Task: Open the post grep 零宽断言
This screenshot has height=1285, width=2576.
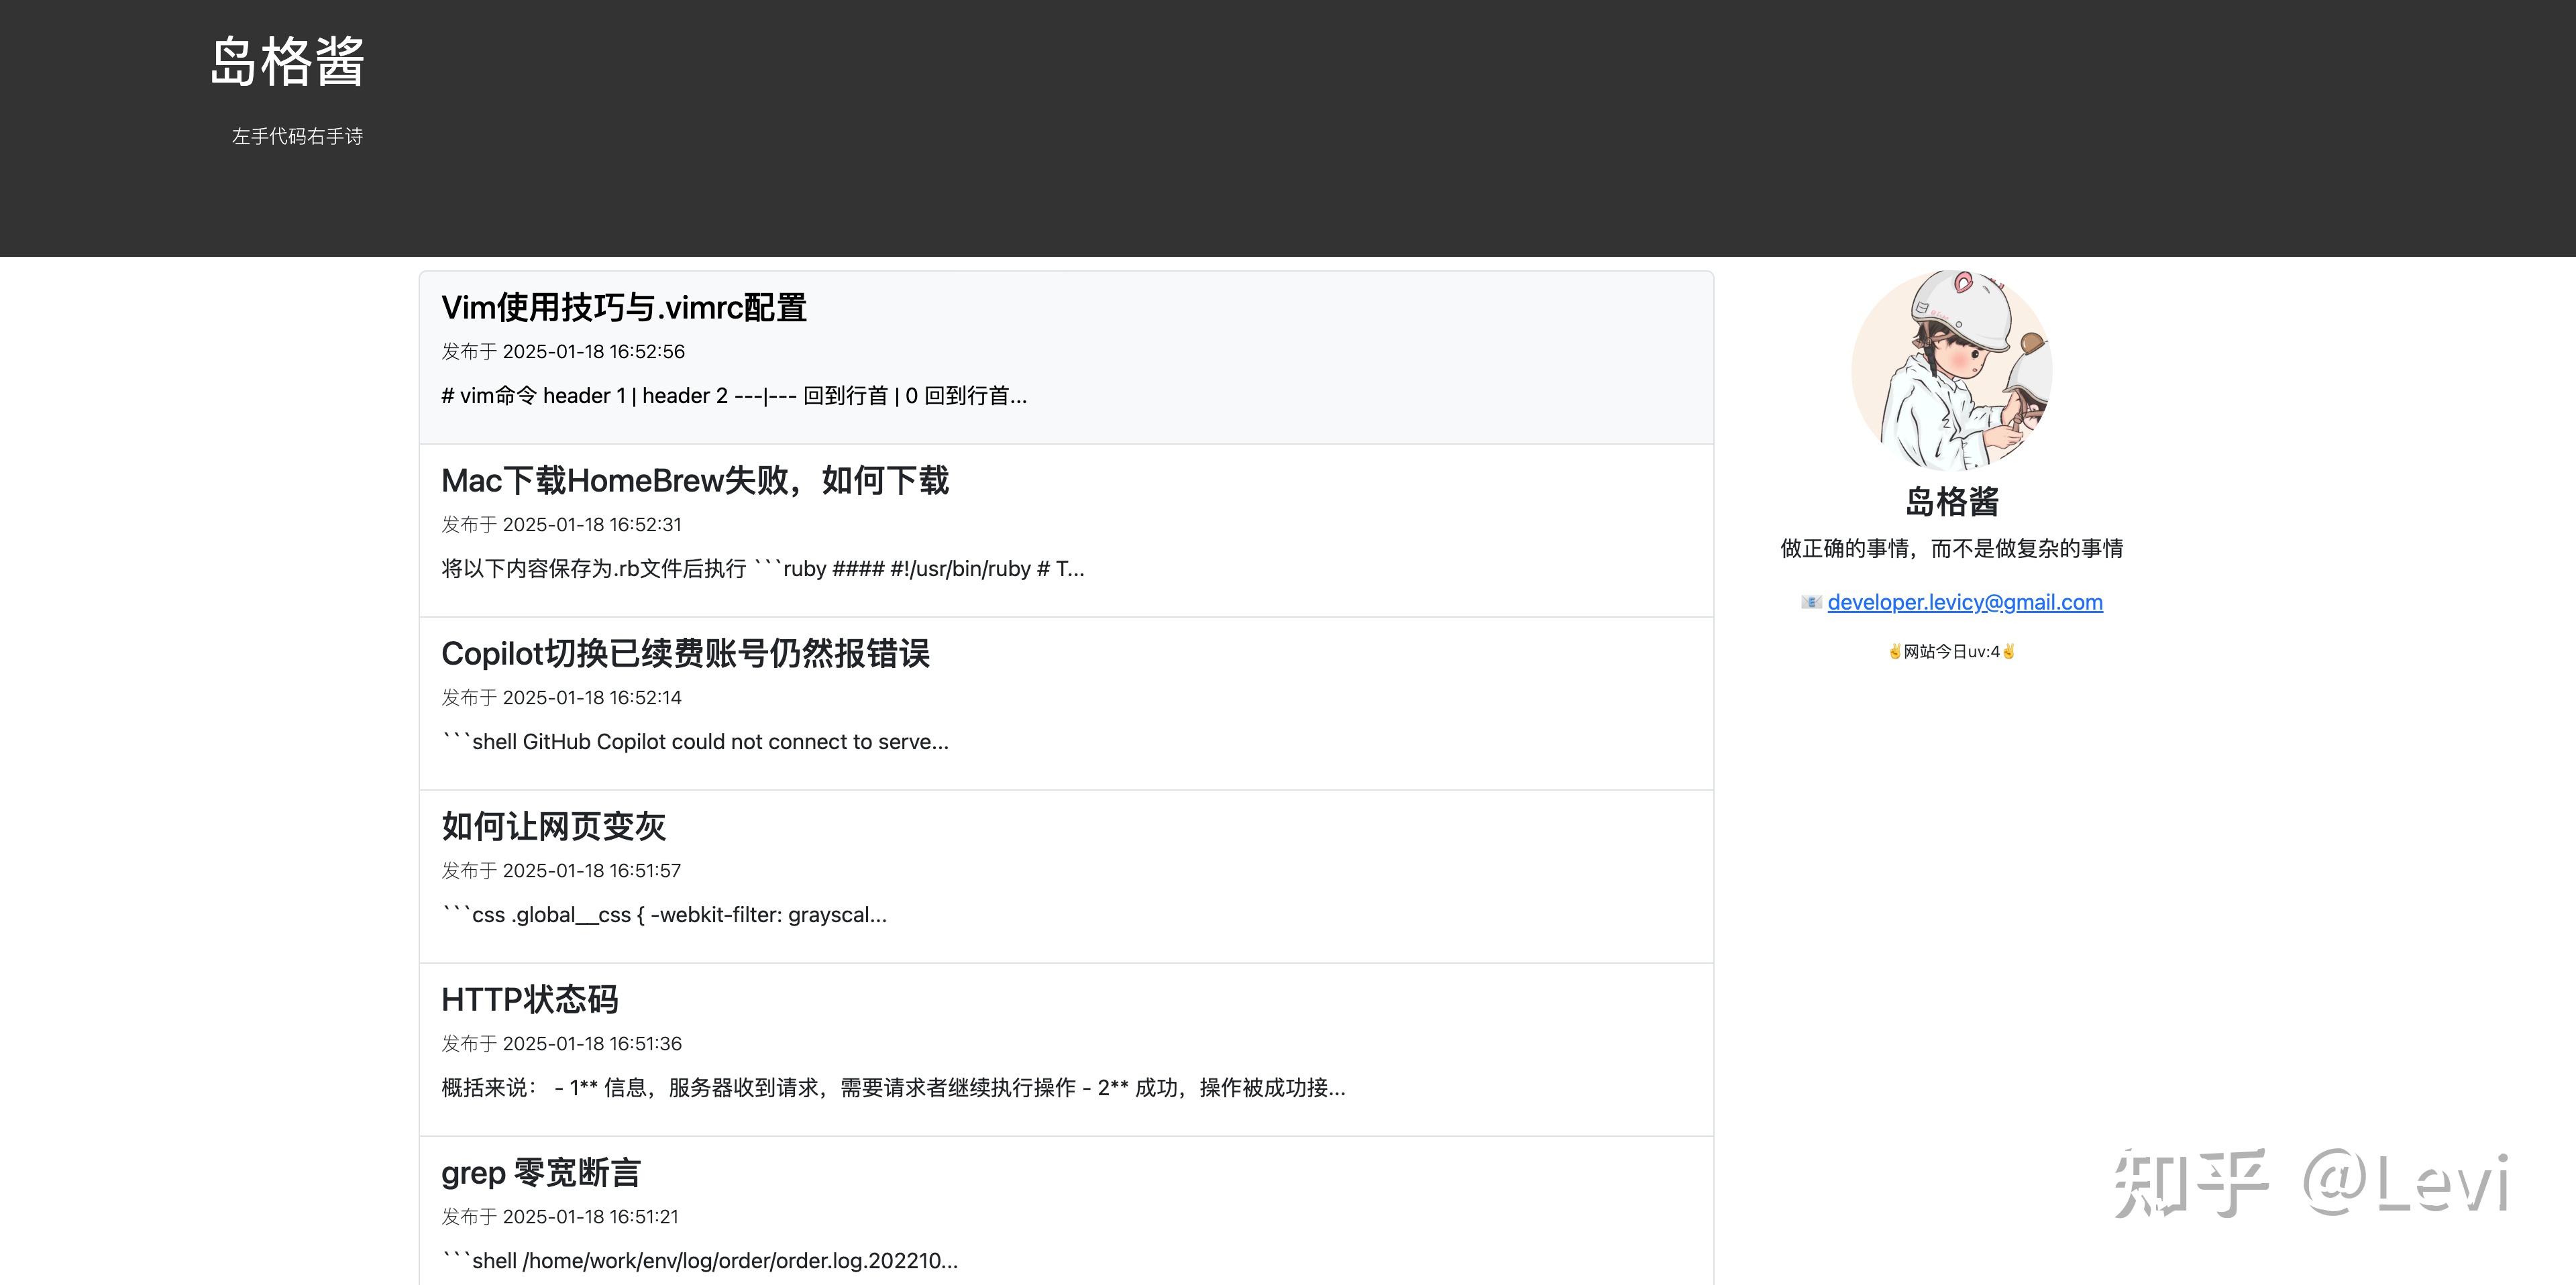Action: point(542,1173)
